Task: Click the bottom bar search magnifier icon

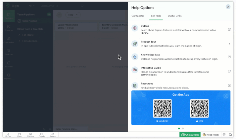Action: [x=230, y=135]
